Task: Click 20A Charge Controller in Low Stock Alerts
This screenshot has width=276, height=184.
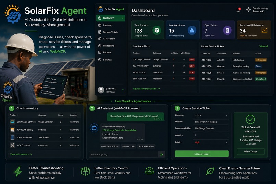Action: pos(141,60)
